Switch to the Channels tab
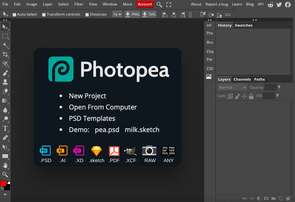 [x=242, y=79]
